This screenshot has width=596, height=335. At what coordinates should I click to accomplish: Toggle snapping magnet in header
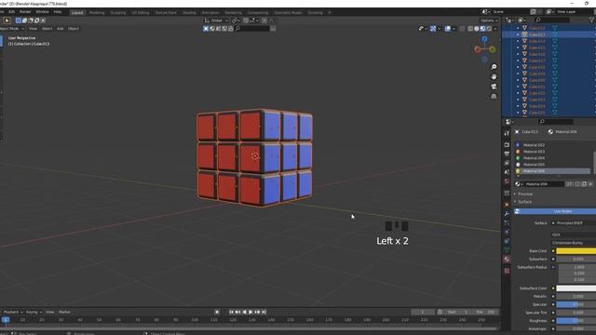(246, 20)
